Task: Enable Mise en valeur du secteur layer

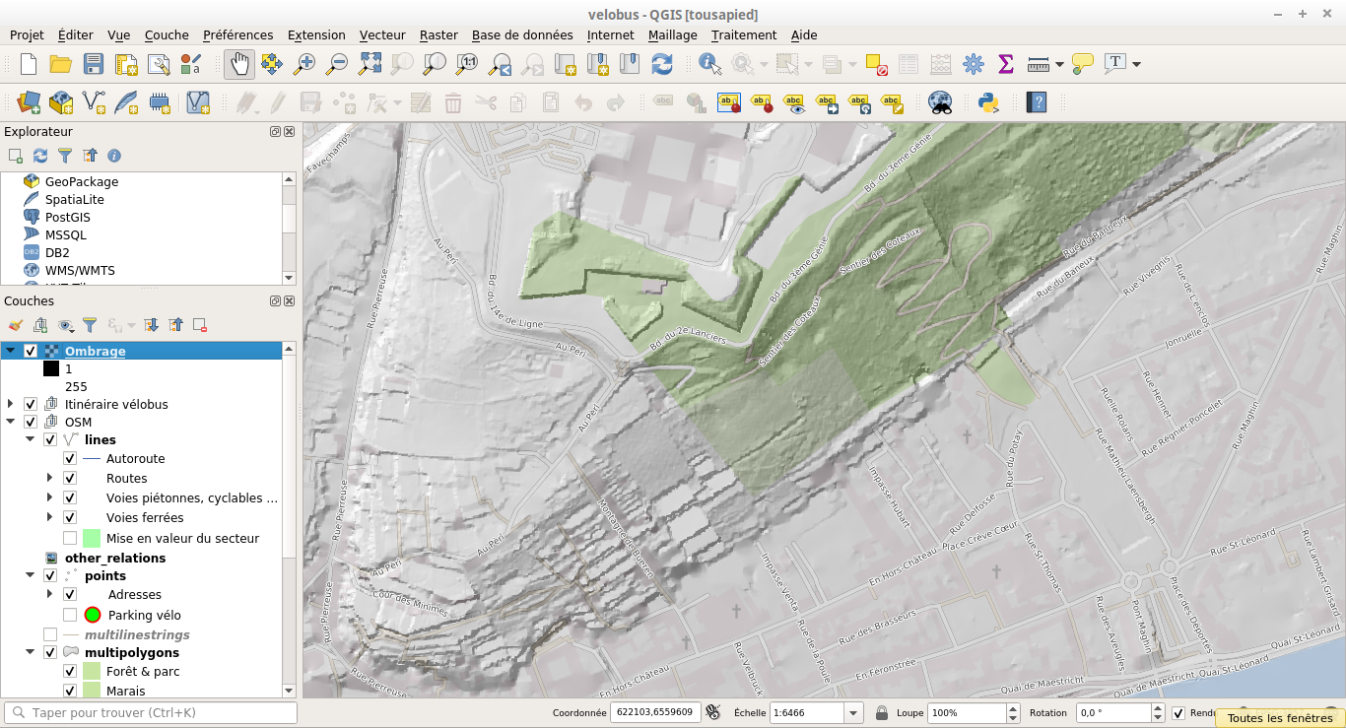Action: [70, 539]
